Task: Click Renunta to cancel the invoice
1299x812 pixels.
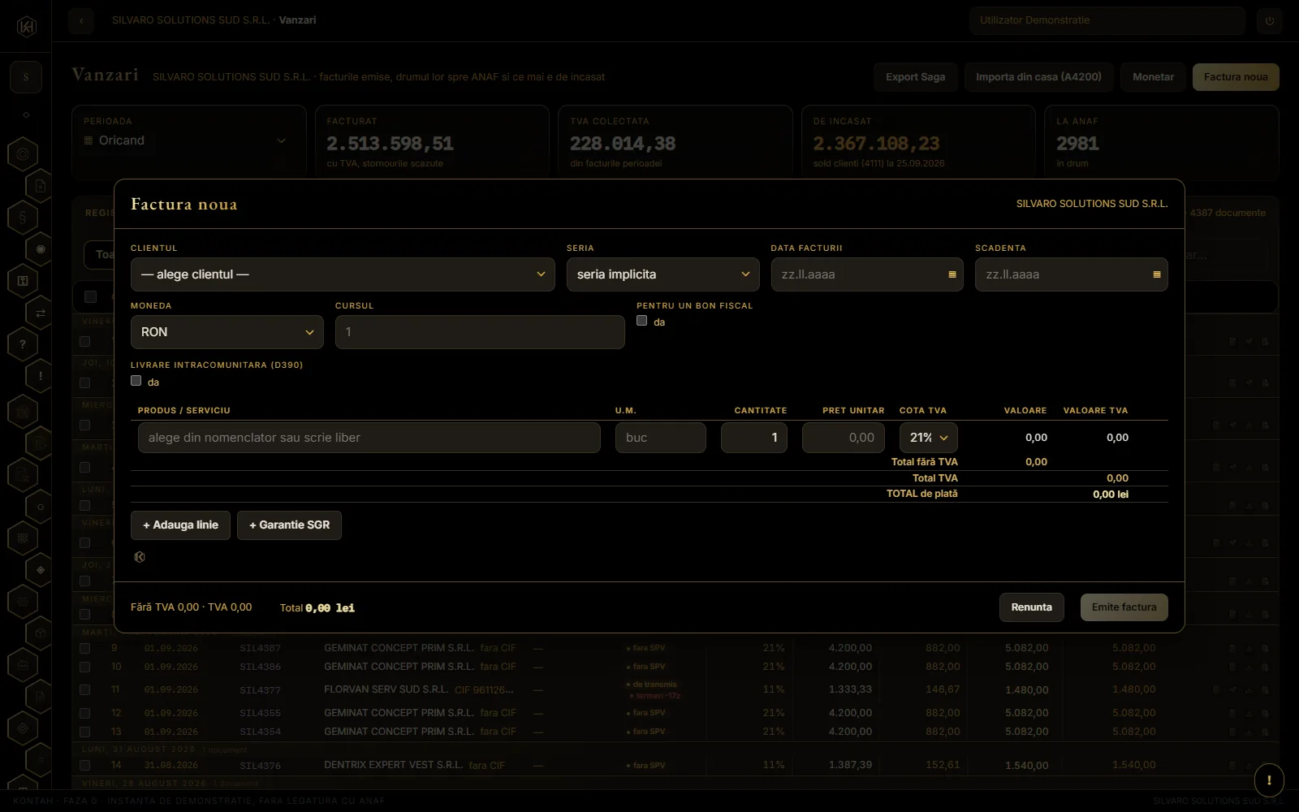Action: [x=1032, y=607]
